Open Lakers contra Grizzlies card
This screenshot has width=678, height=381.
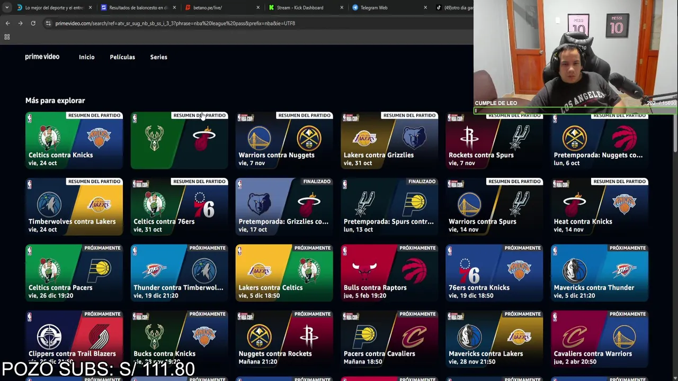click(389, 140)
